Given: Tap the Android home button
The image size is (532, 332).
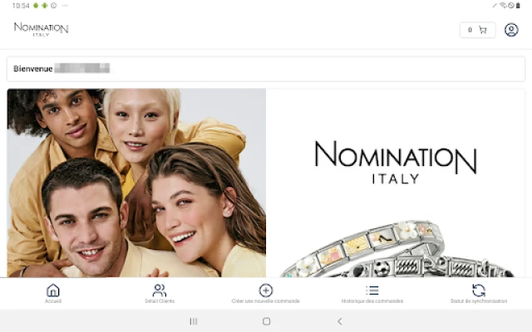Looking at the screenshot, I should [266, 321].
